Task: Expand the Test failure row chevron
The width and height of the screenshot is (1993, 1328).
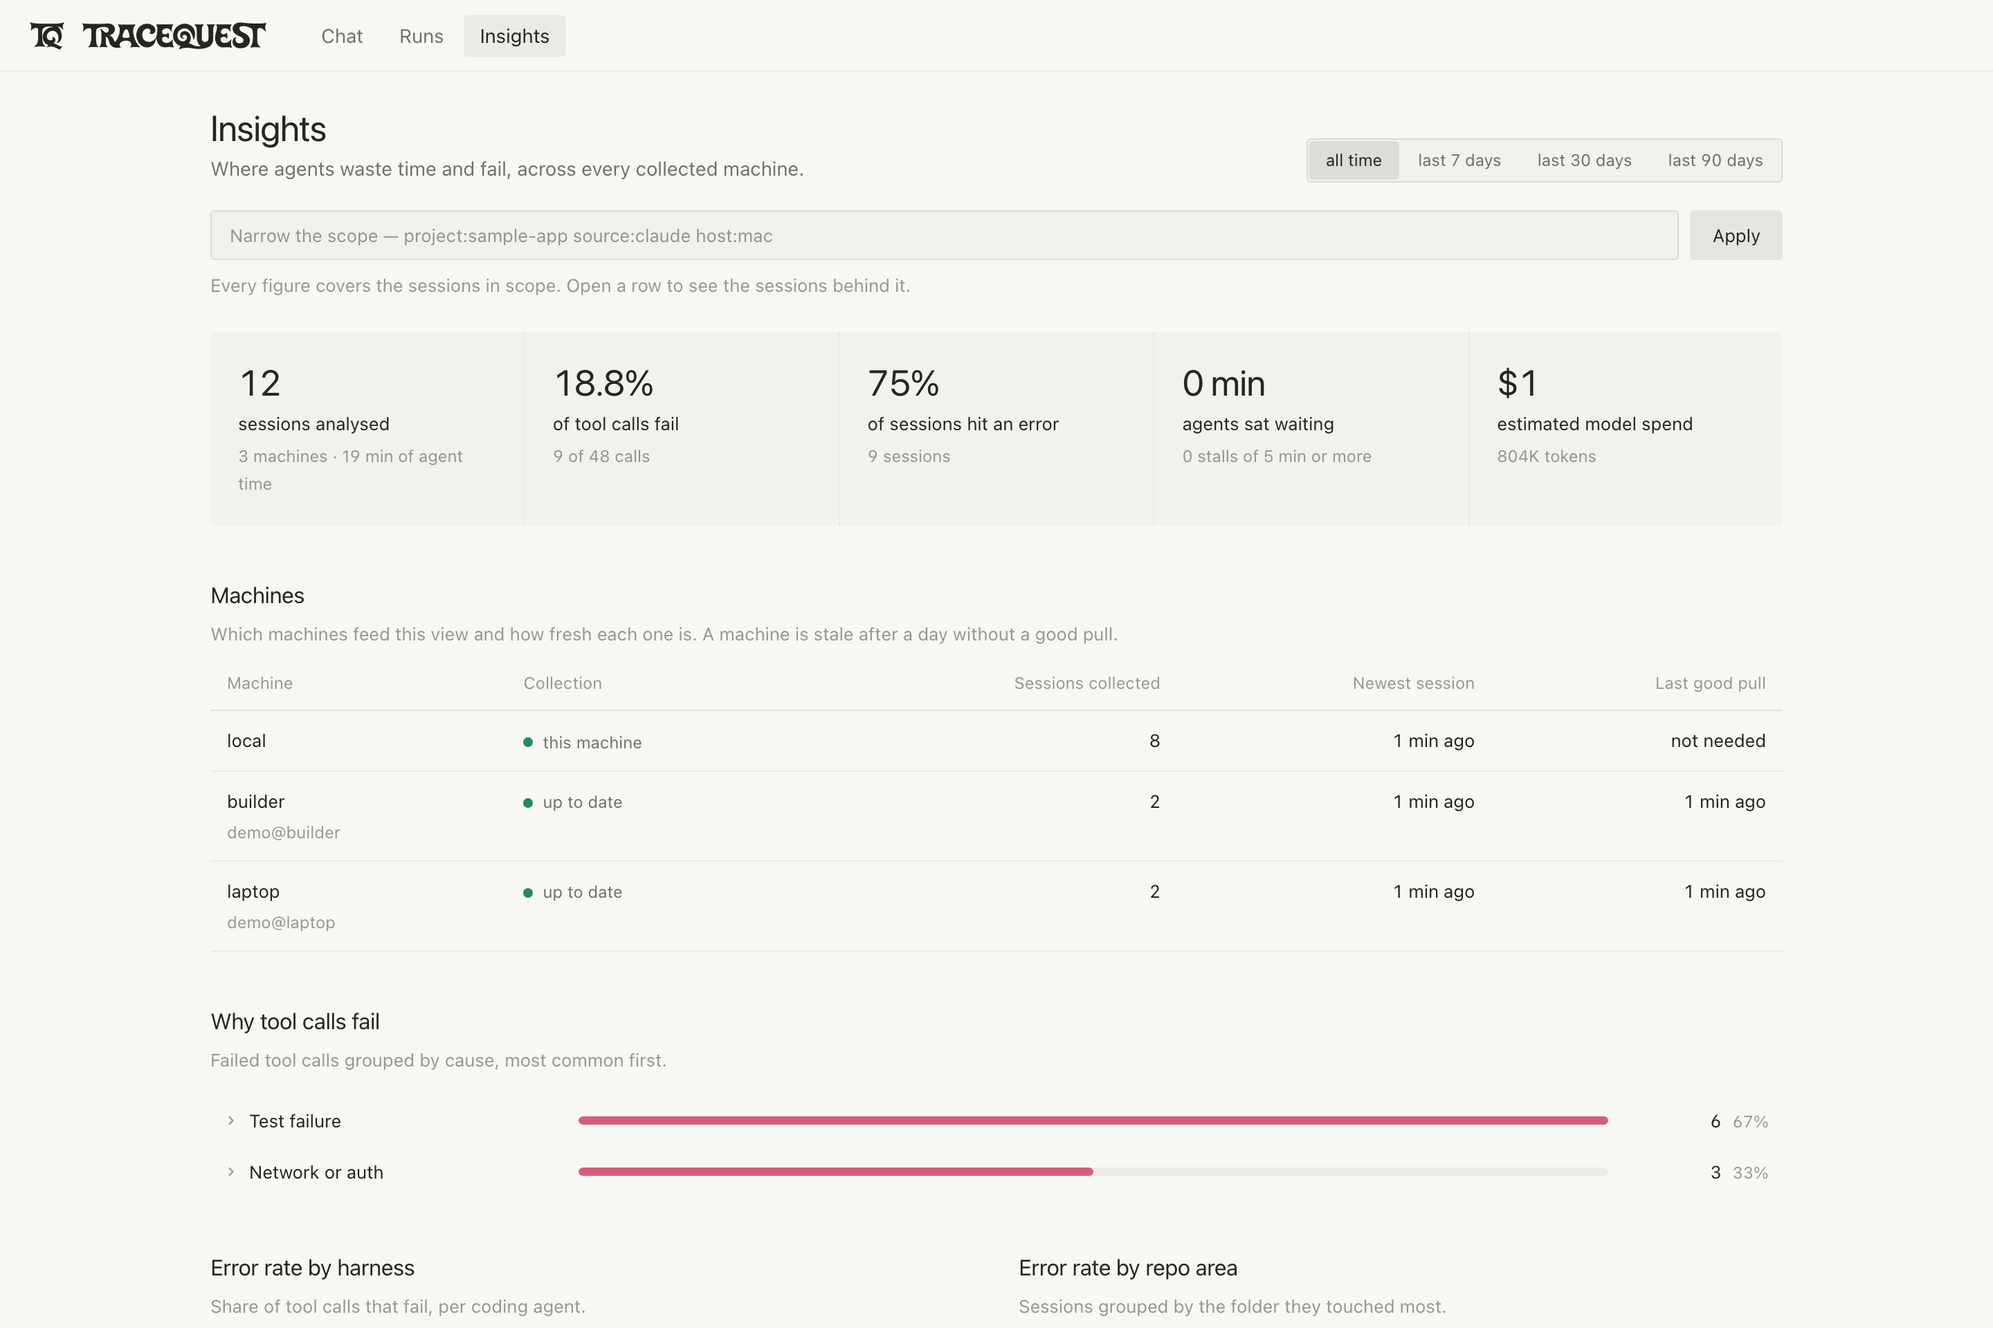Action: 230,1120
